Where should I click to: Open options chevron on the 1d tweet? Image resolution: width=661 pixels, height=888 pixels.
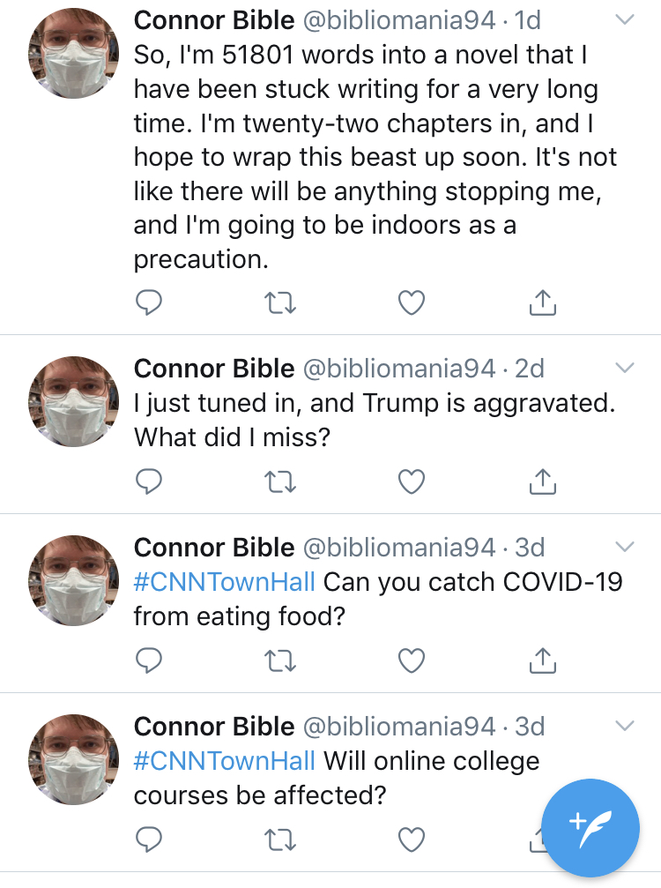click(x=625, y=19)
